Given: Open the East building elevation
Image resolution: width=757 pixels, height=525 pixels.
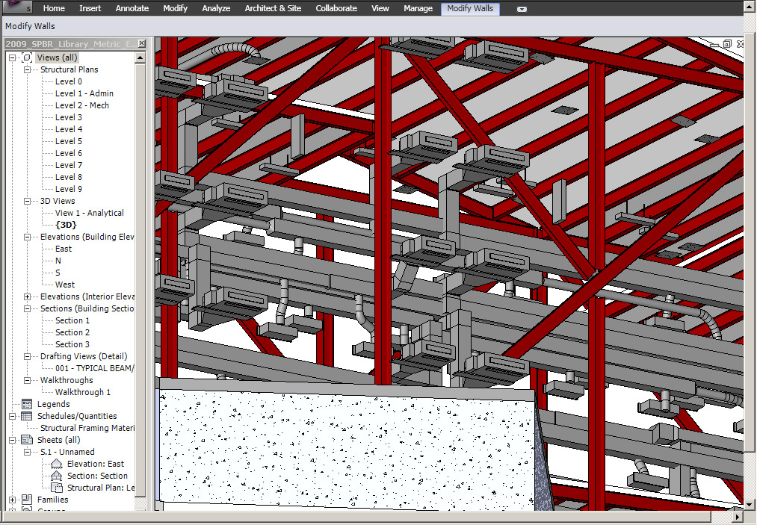Looking at the screenshot, I should click(x=64, y=249).
